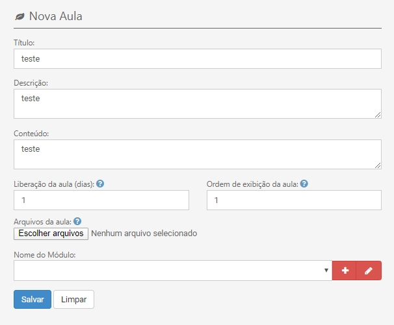Show help for Liberação da aula
This screenshot has width=394, height=325.
coord(100,184)
